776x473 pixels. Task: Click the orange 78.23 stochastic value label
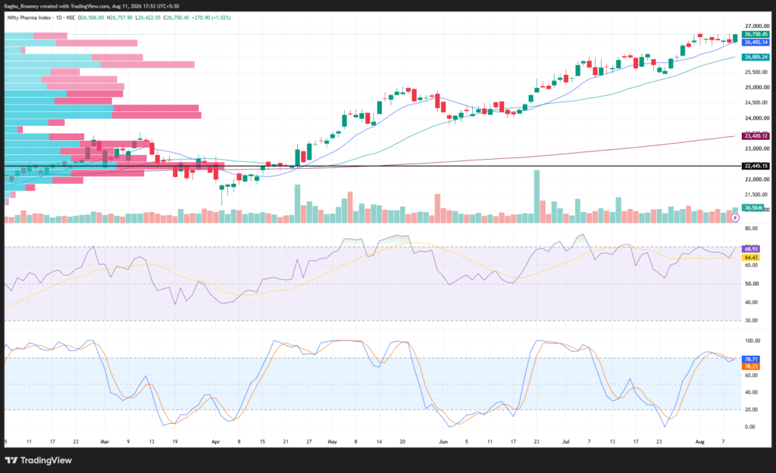pos(751,366)
